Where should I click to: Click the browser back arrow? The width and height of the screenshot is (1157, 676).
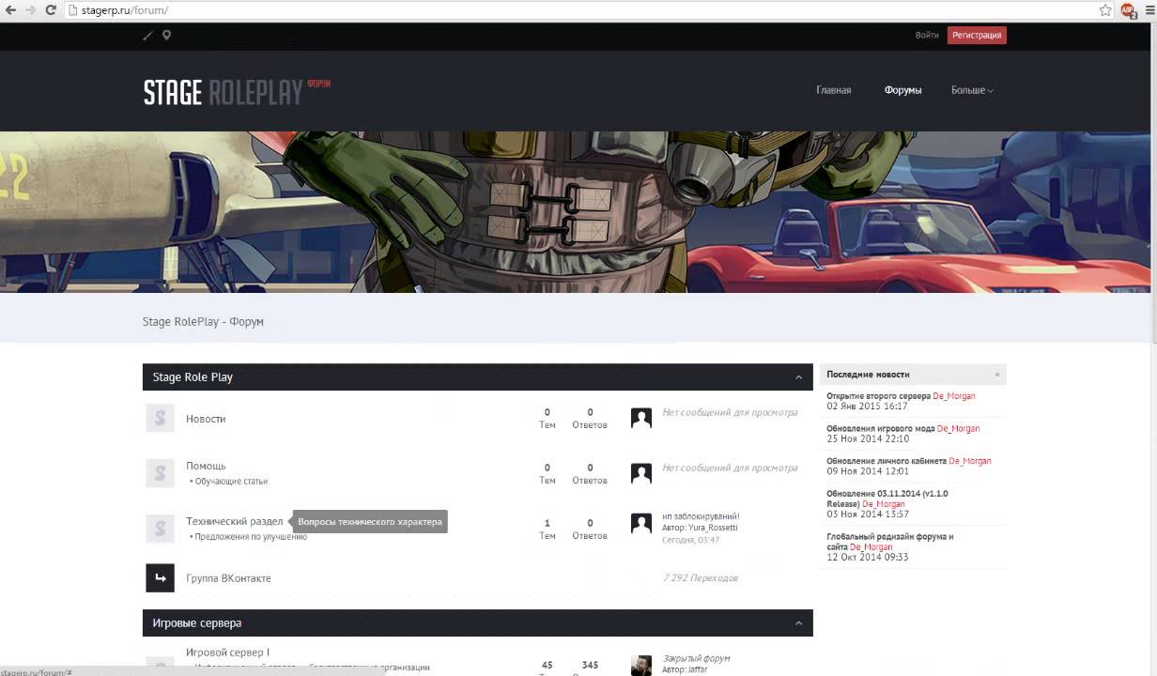(10, 9)
